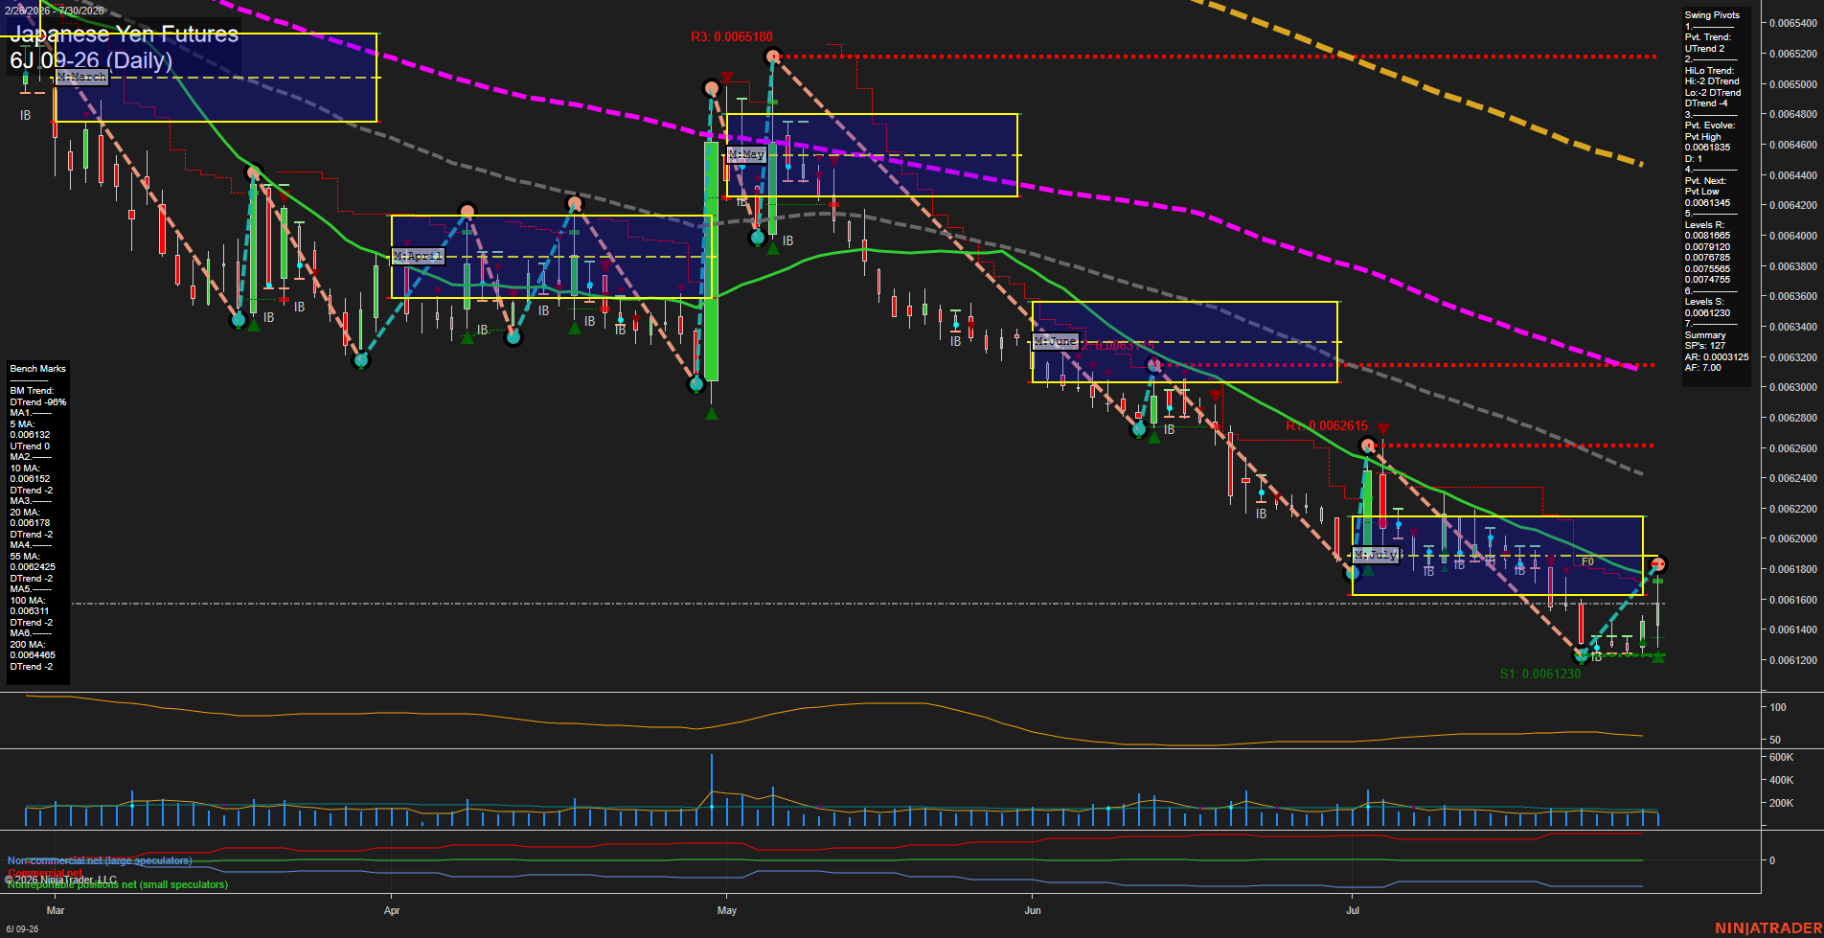Click the Apr label on time axis

[392, 910]
